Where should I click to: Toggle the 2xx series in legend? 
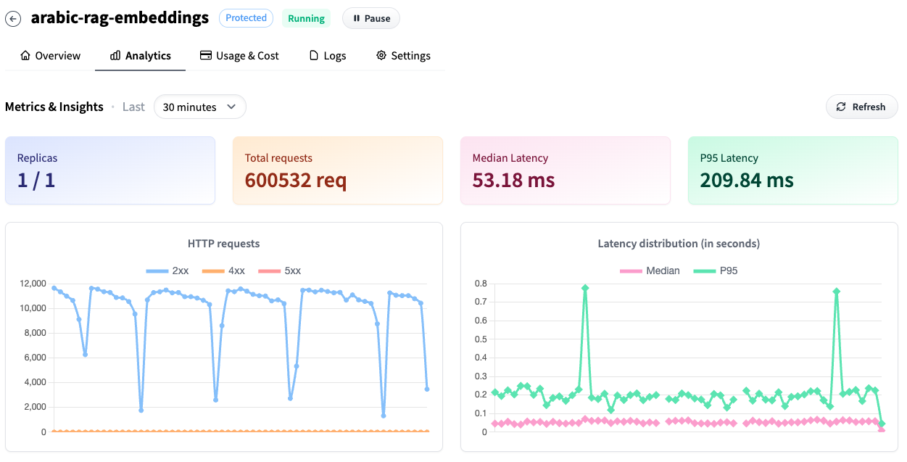tap(167, 271)
